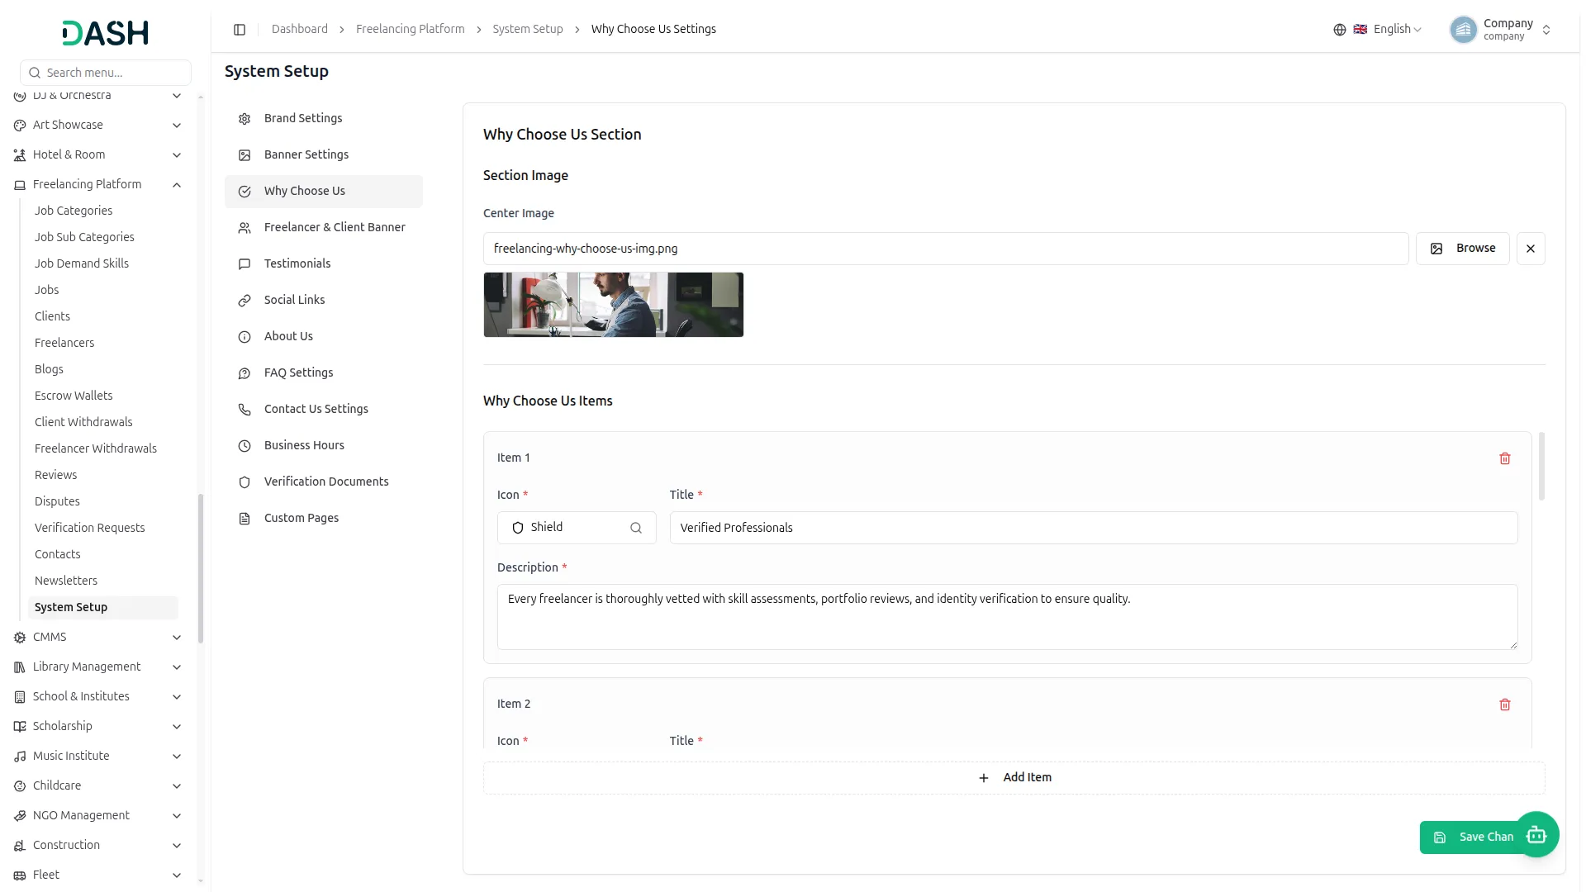The height and width of the screenshot is (892, 1586).
Task: Delete Item 2 with trash icon
Action: point(1505,705)
